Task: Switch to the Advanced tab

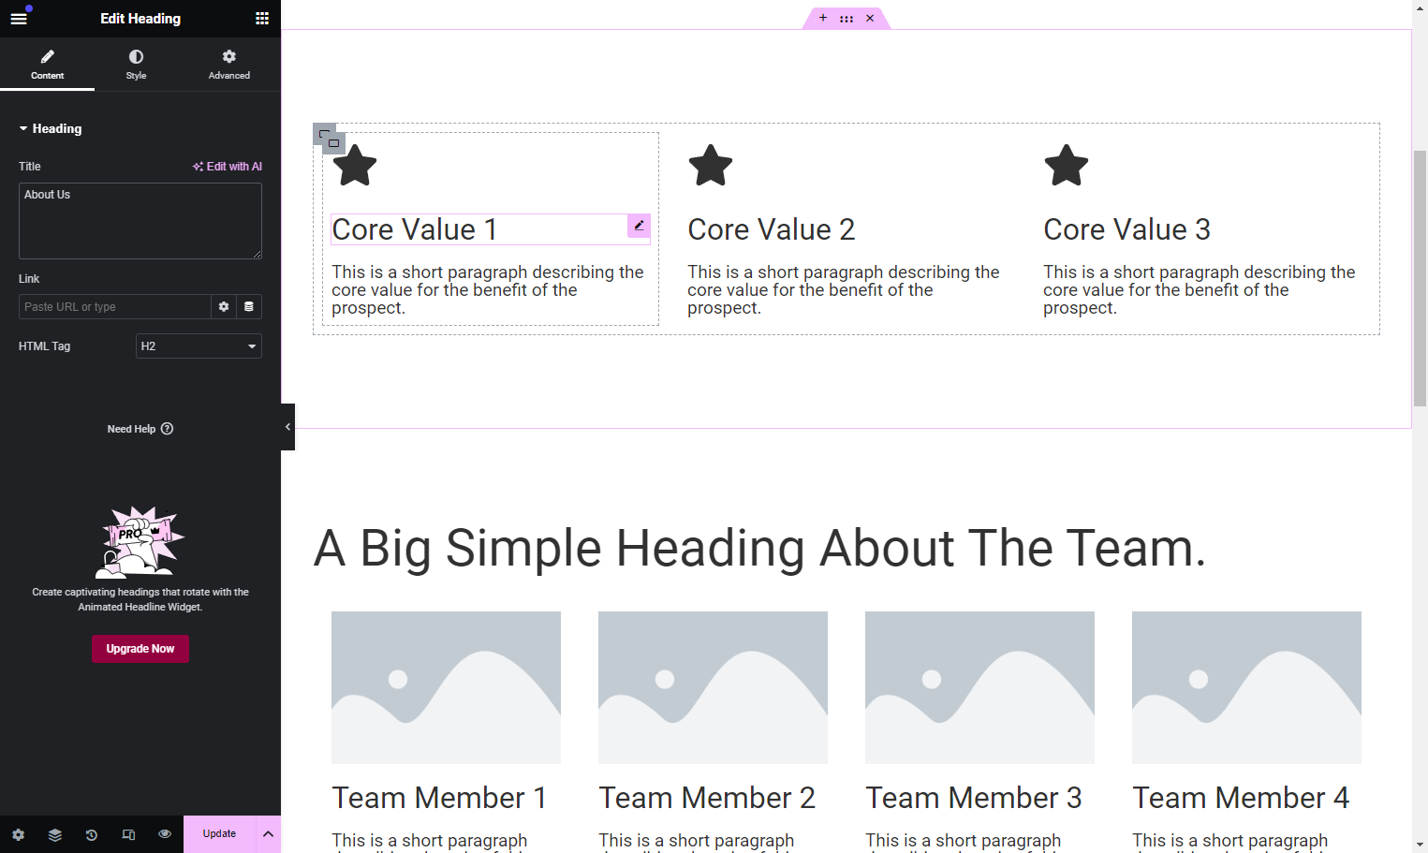Action: (229, 64)
